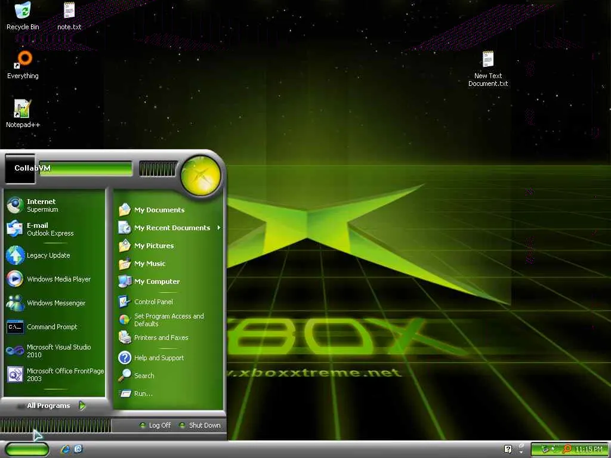
Task: Open Outlook Express E-mail entry
Action: 54,229
